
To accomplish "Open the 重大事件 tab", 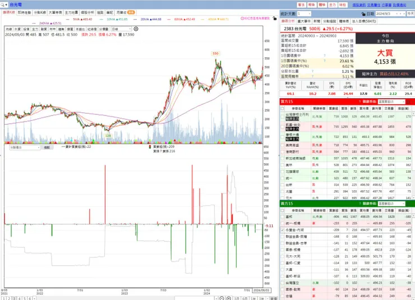I will (304, 21).
